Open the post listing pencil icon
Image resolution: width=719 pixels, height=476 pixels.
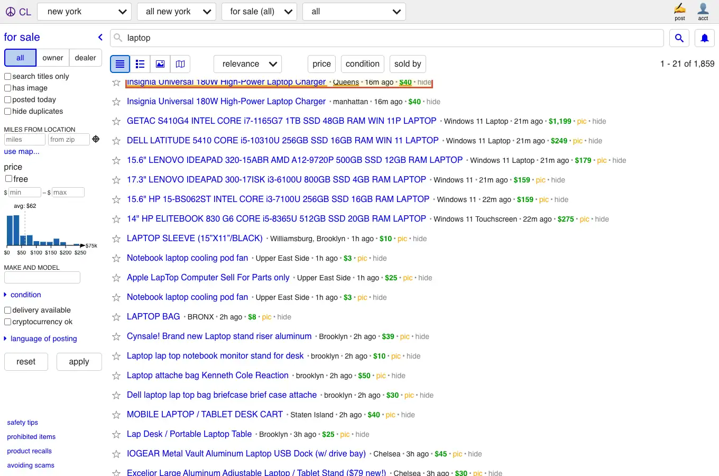pyautogui.click(x=680, y=11)
